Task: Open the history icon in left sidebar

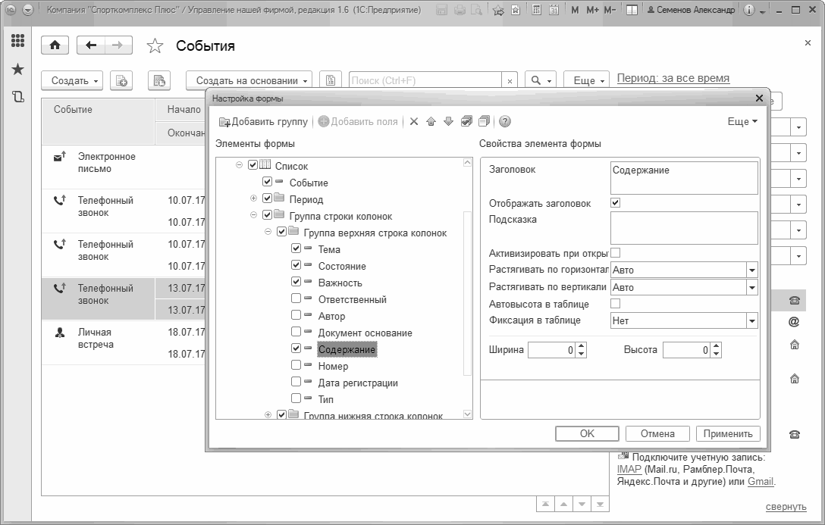Action: coord(18,97)
